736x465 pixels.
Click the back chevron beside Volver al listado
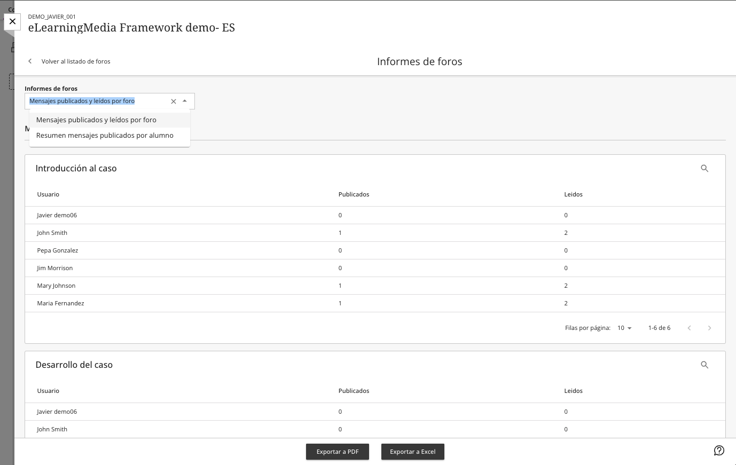[30, 61]
